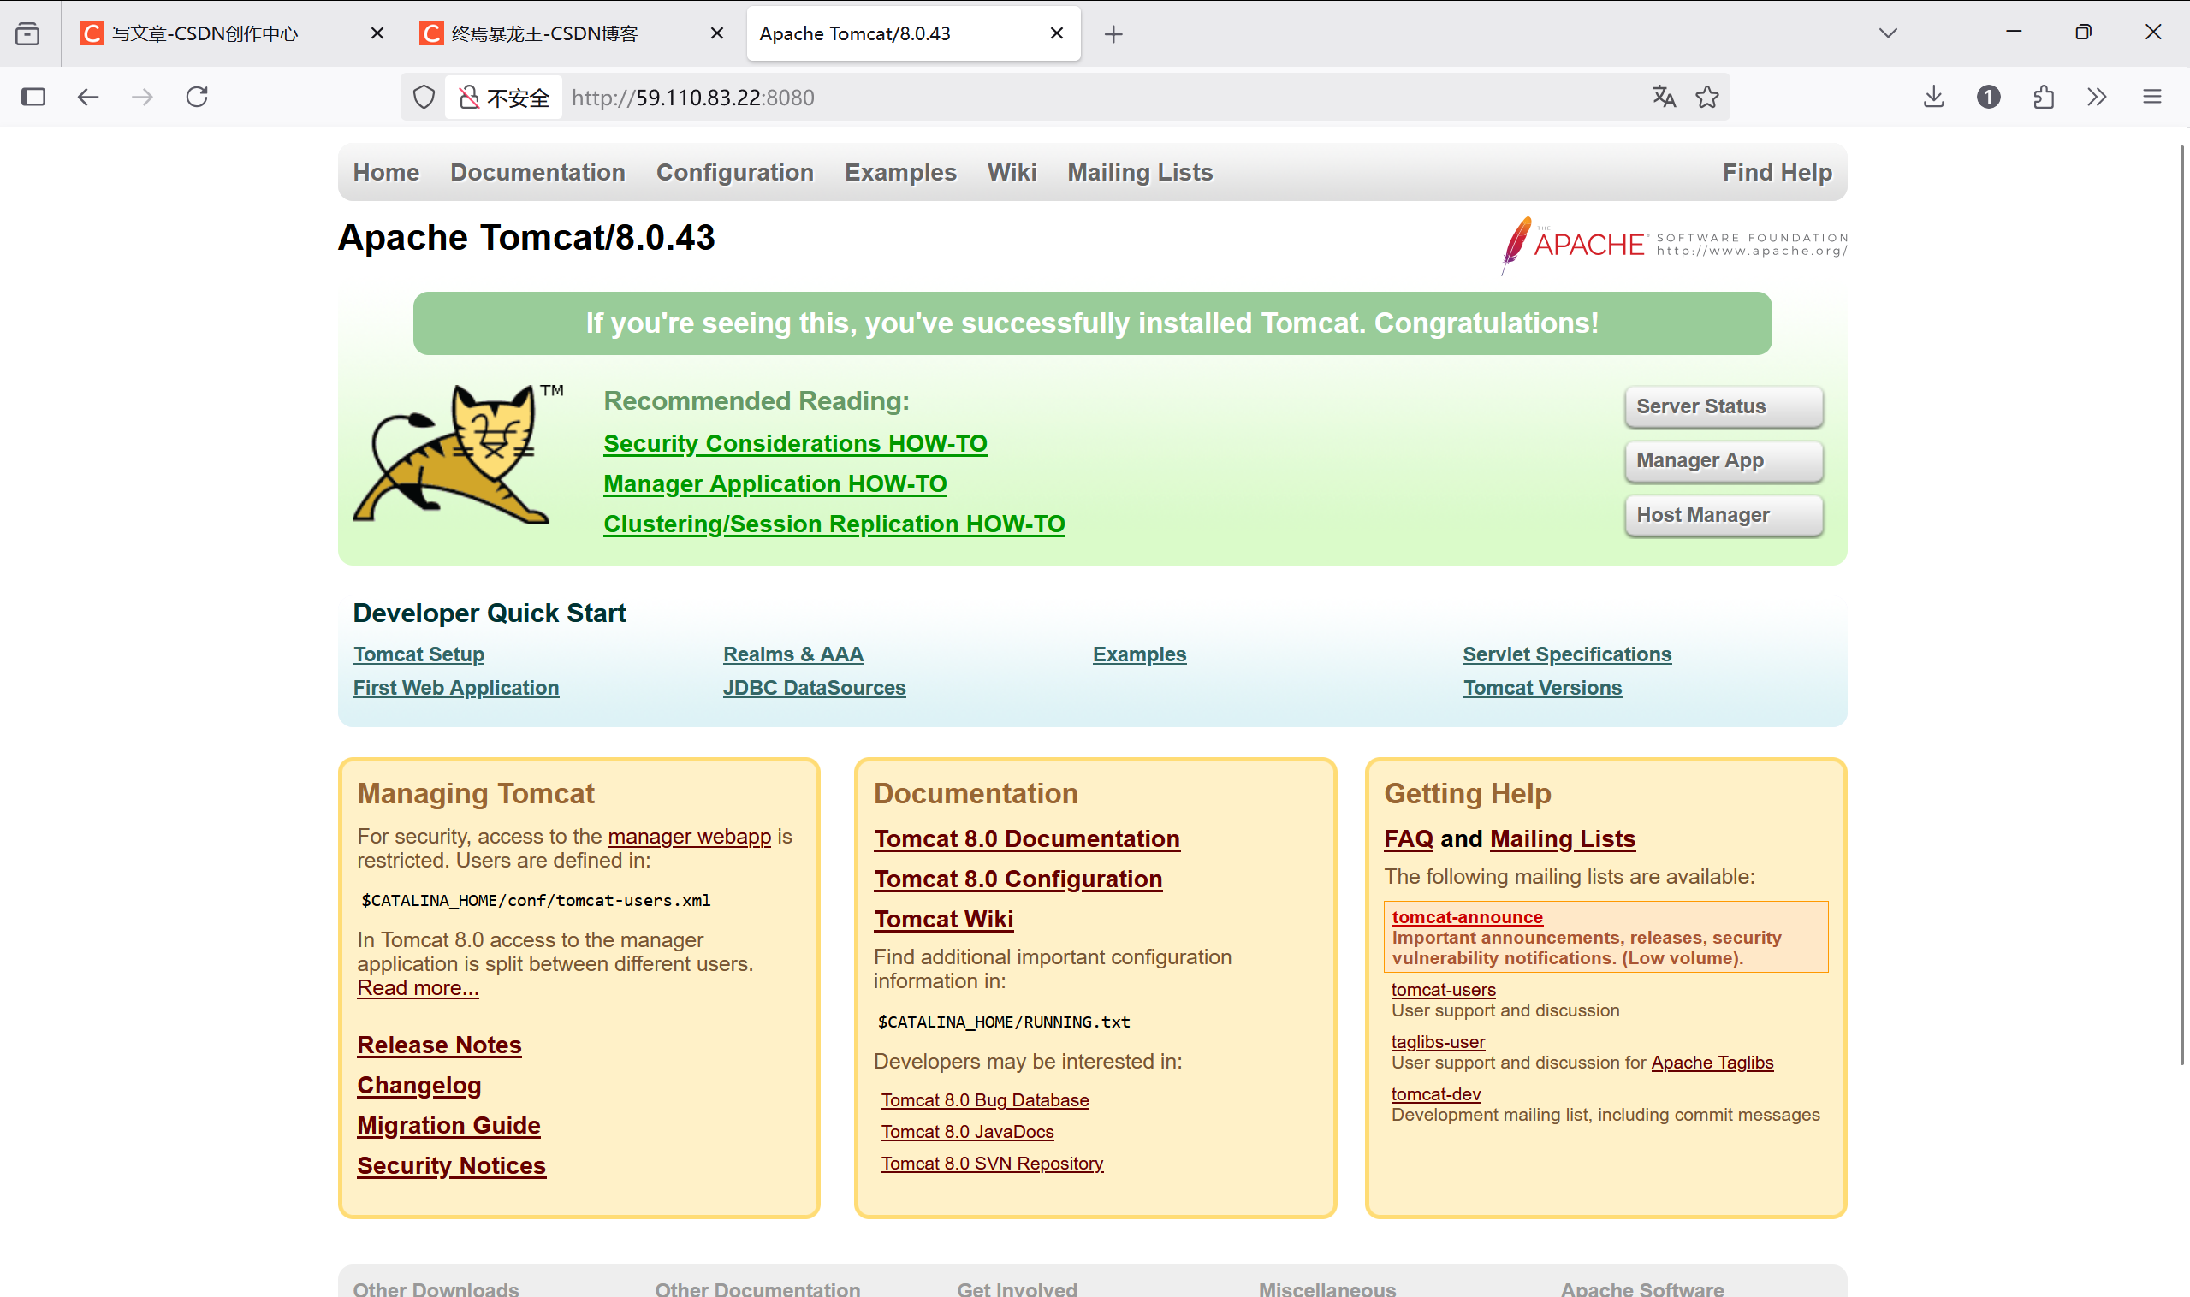The height and width of the screenshot is (1297, 2190).
Task: Click the tomcat-announce mailing list link
Action: pyautogui.click(x=1467, y=917)
